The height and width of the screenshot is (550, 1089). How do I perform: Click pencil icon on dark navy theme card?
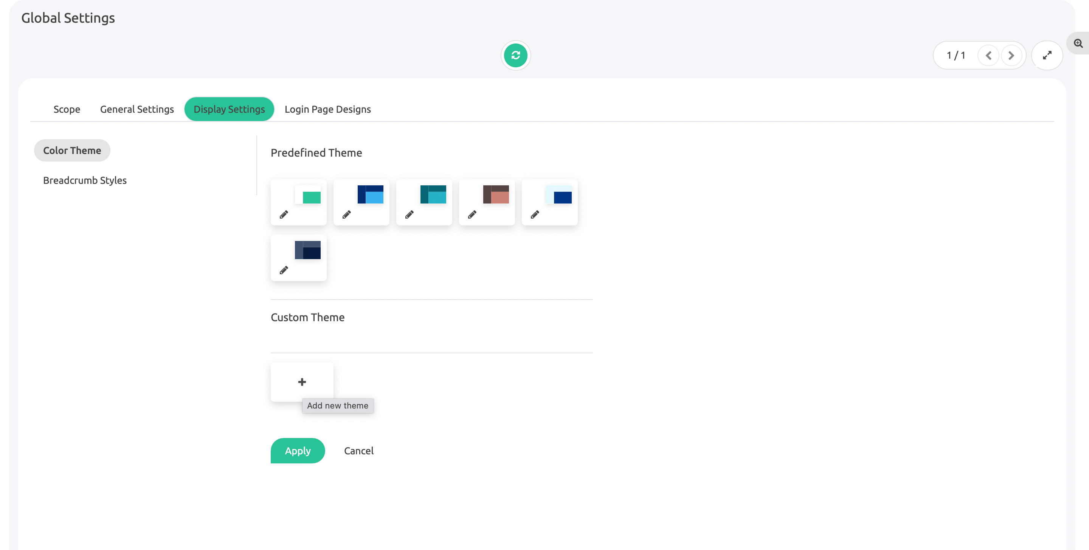pos(284,270)
